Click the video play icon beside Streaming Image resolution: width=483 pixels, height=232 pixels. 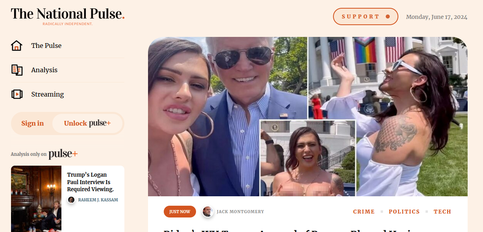pyautogui.click(x=17, y=94)
